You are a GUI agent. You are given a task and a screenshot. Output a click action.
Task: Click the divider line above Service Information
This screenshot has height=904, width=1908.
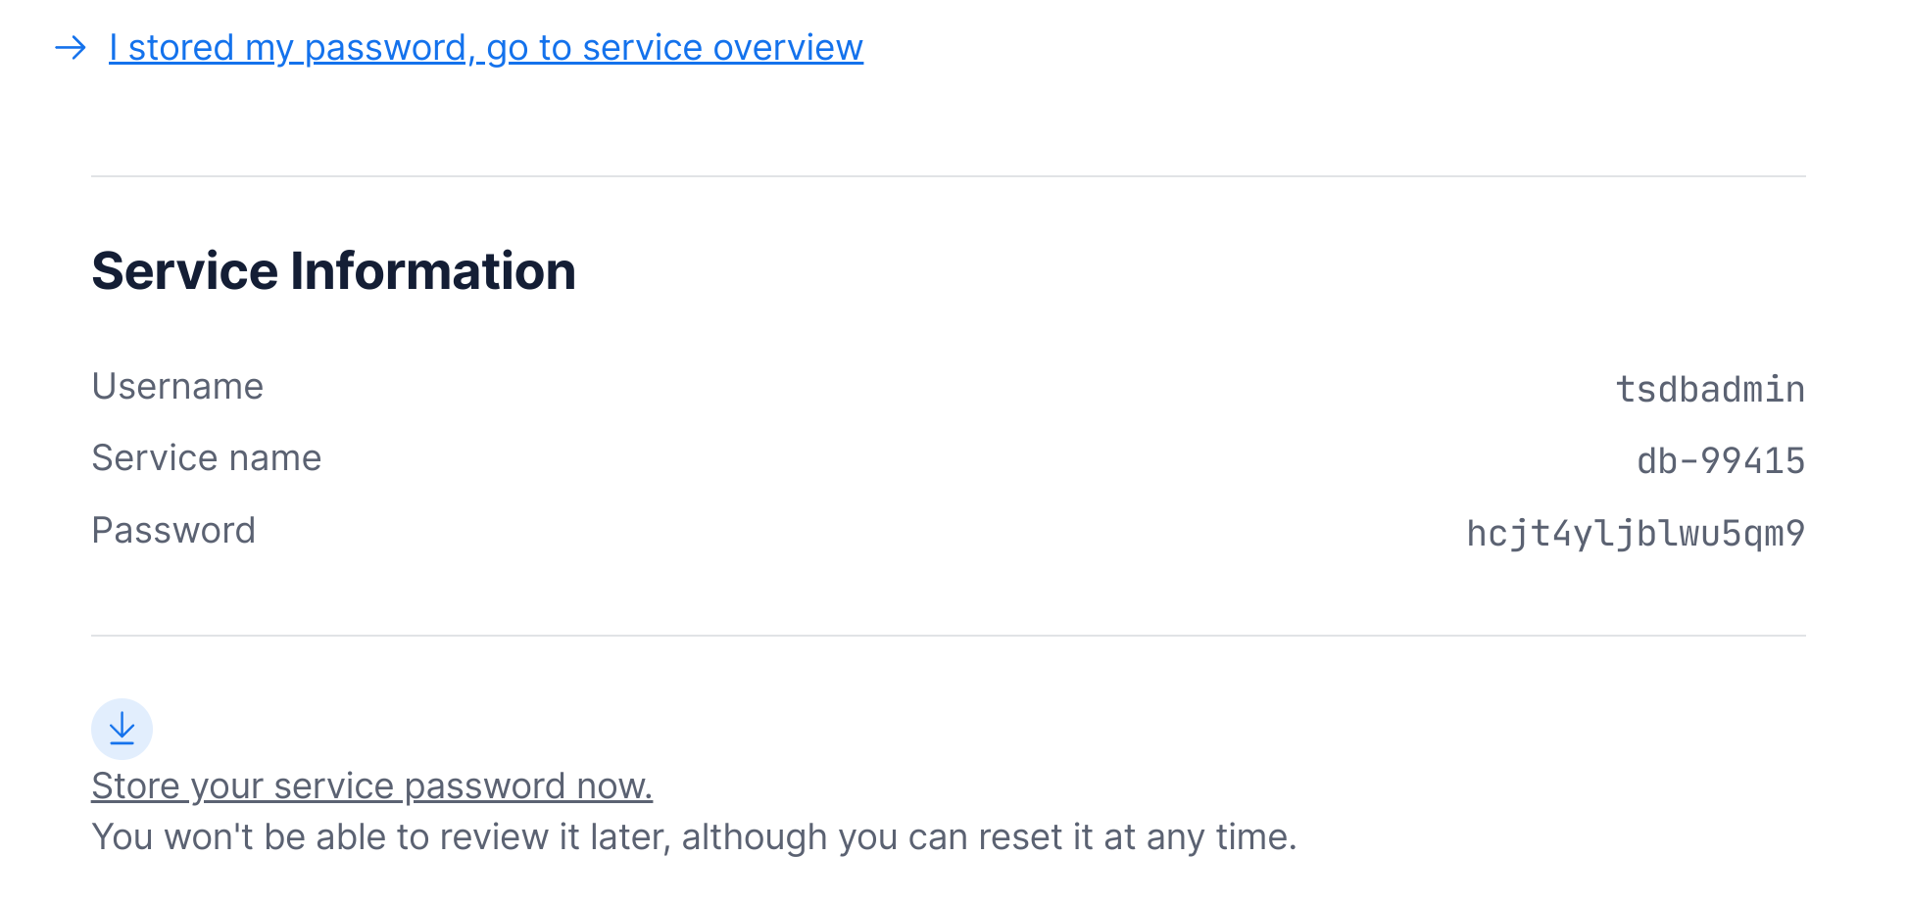(x=949, y=176)
